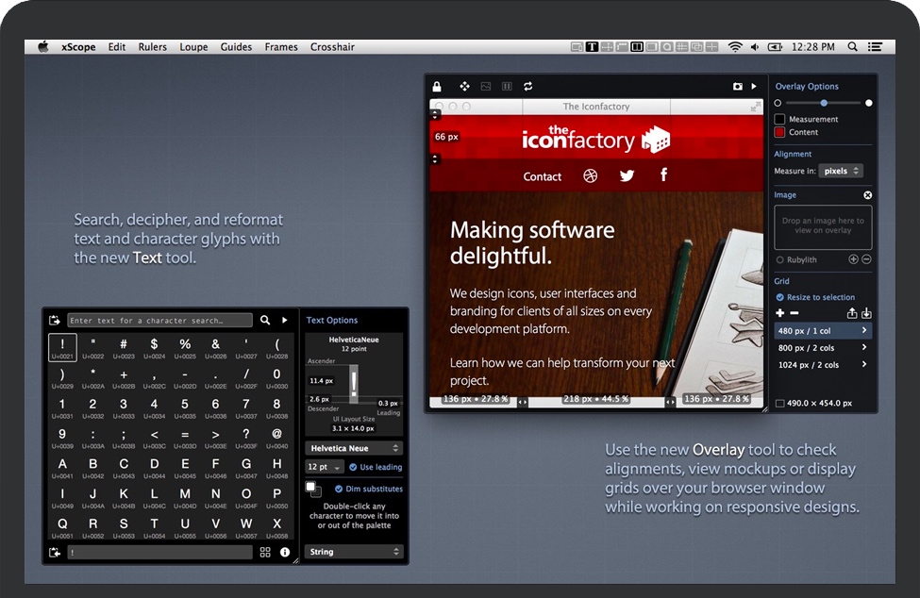
Task: Click the circular arrows icon in Overlay toolbar
Action: (x=528, y=86)
